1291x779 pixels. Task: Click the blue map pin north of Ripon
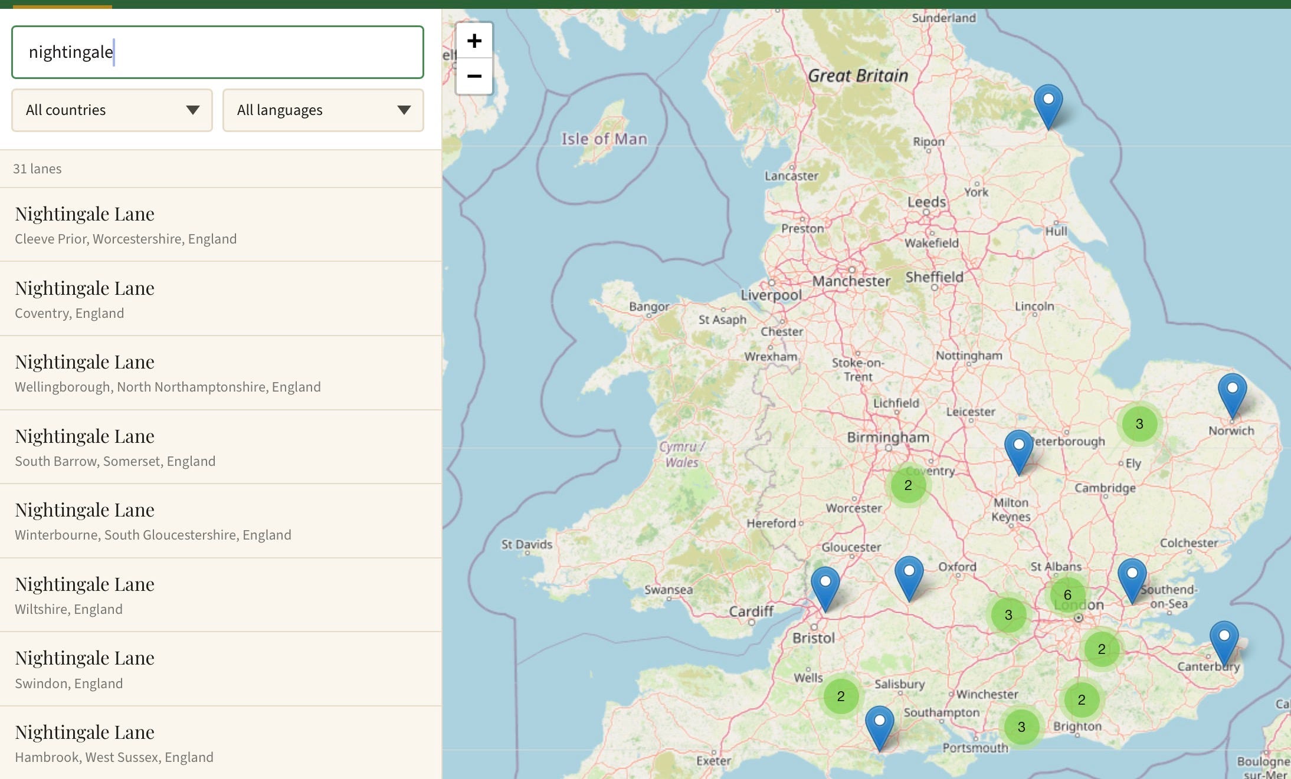click(x=1048, y=107)
